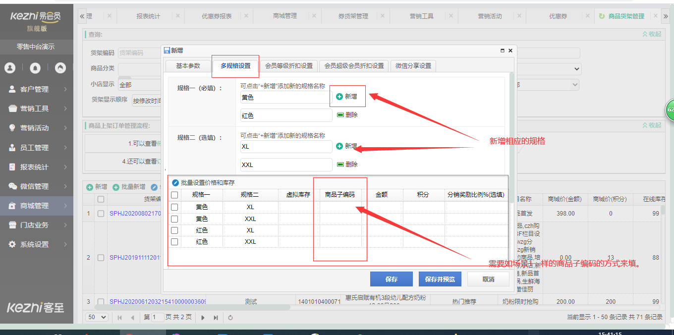Close the 营销工具 tab with its ×
The width and height of the screenshot is (674, 335).
tap(451, 16)
